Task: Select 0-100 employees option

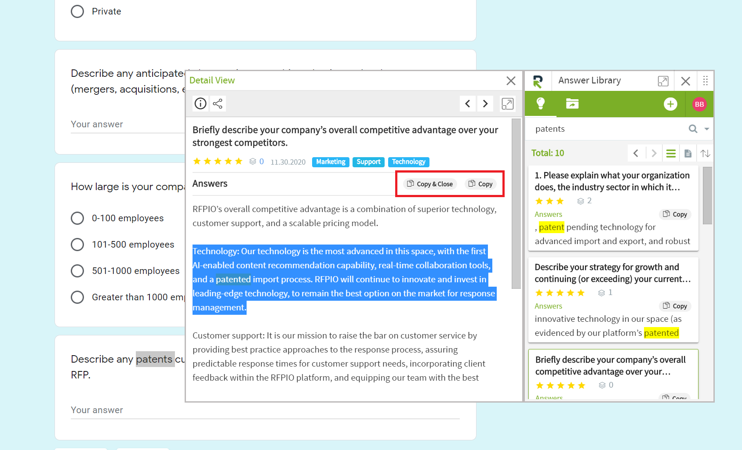Action: point(77,218)
